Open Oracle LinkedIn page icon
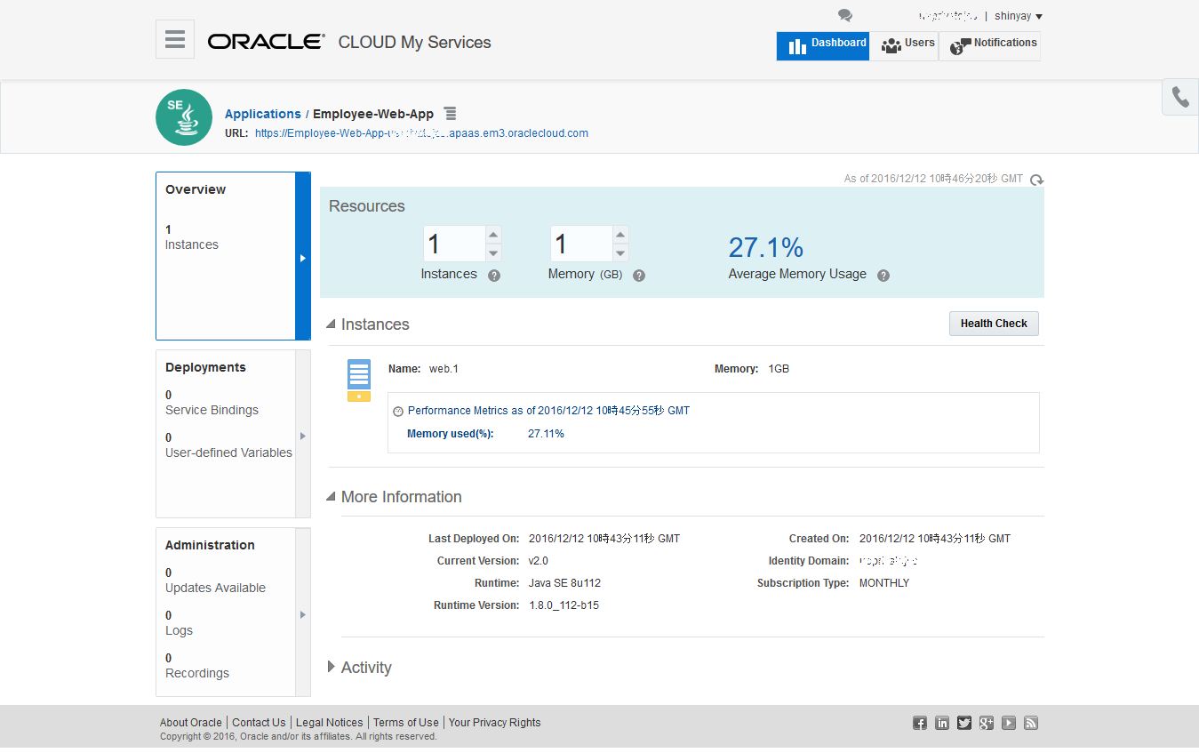 tap(942, 723)
